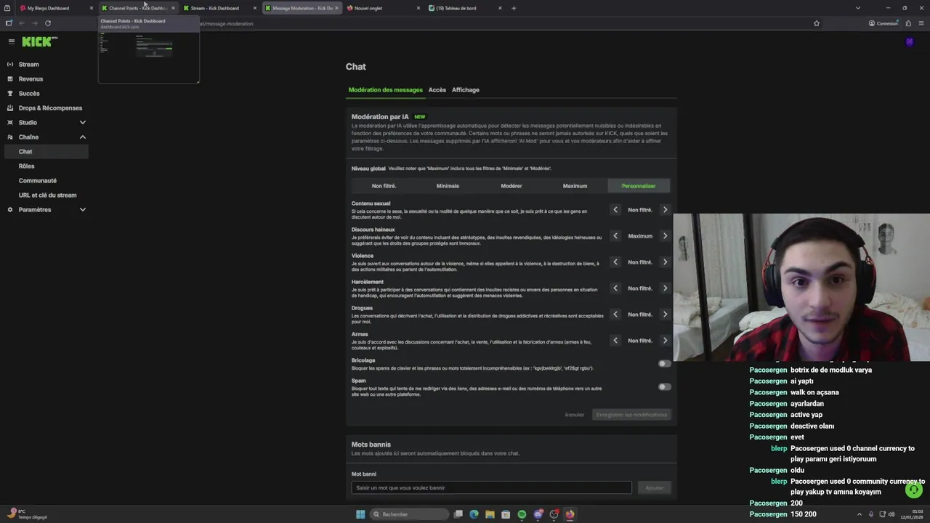This screenshot has width=930, height=523.
Task: Select the Personnaliser global level
Action: [x=639, y=186]
